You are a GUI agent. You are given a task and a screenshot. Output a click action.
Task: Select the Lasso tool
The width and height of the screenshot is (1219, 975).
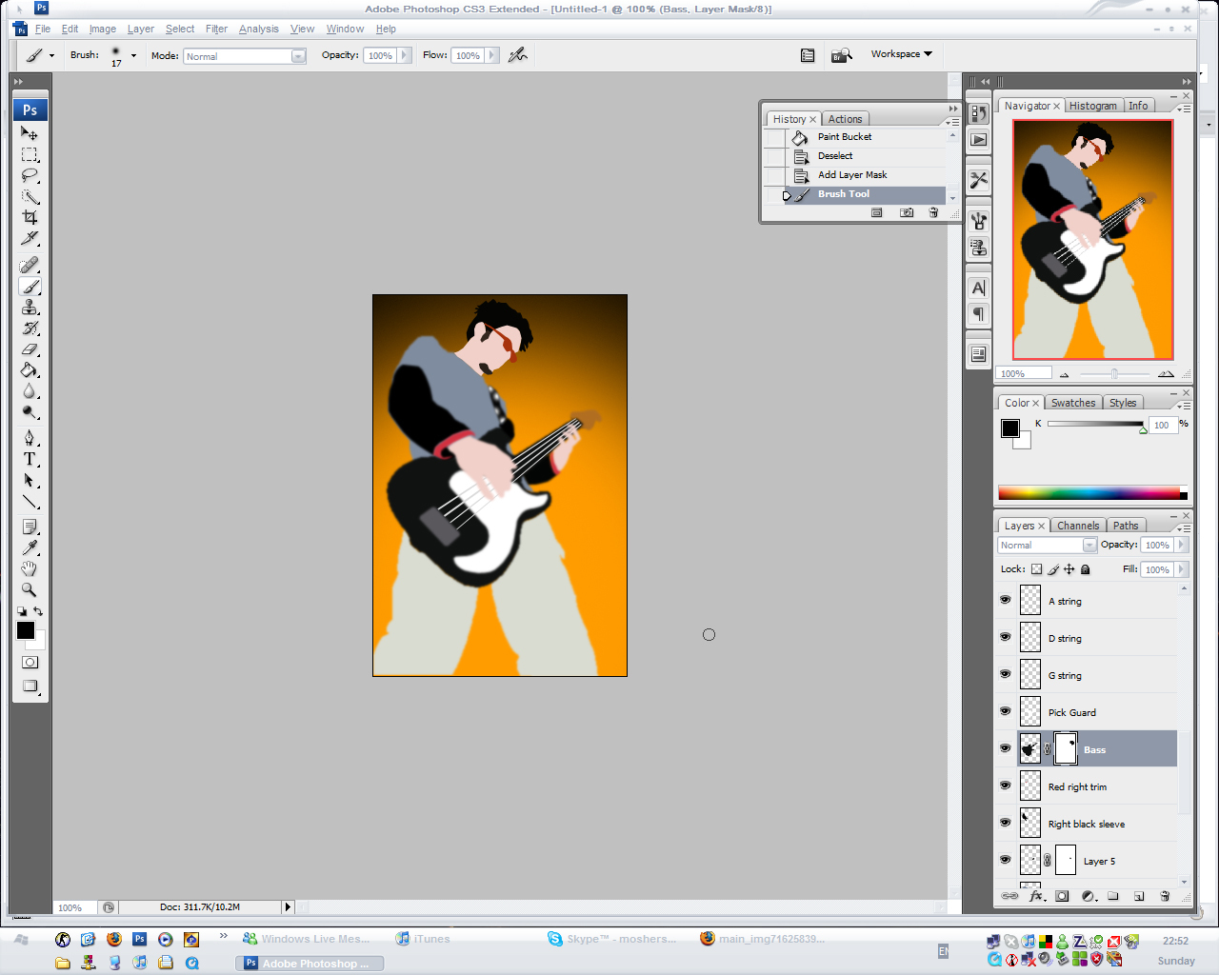[30, 175]
